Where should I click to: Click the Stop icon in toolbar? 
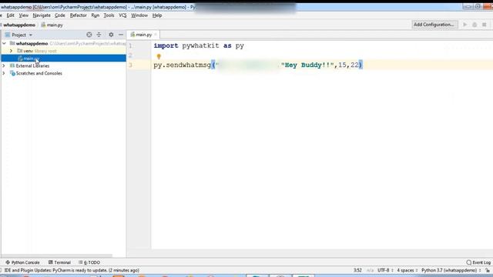(485, 25)
